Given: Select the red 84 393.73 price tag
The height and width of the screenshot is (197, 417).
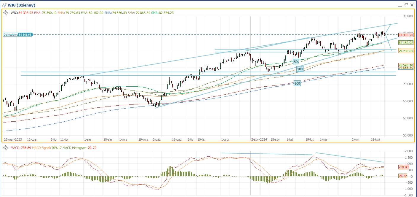Looking at the screenshot, I should pos(406,35).
